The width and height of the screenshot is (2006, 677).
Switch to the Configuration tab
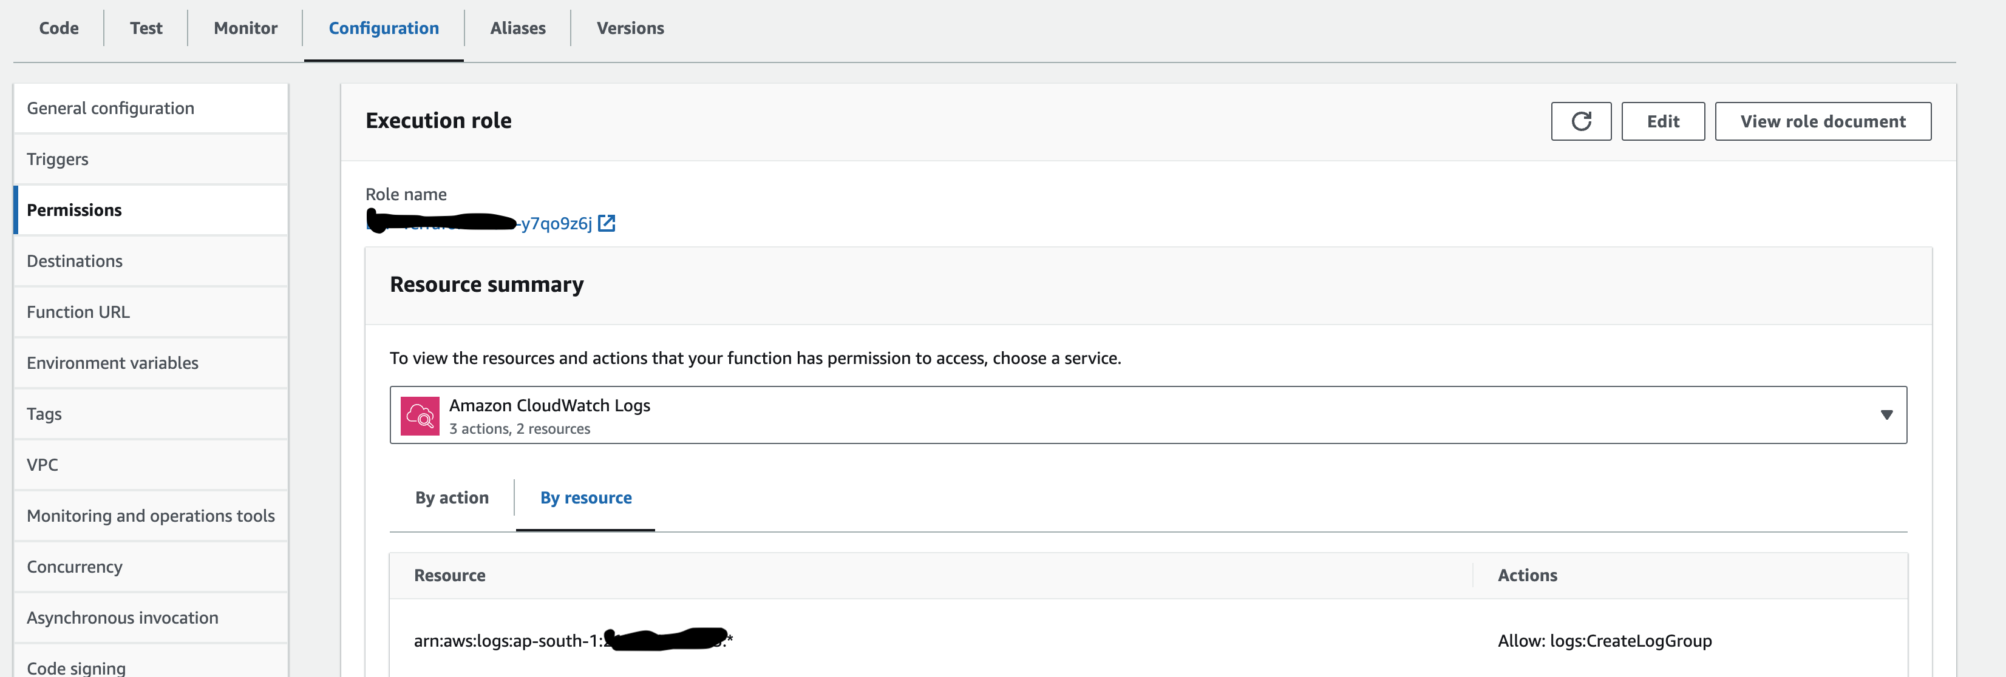(382, 28)
